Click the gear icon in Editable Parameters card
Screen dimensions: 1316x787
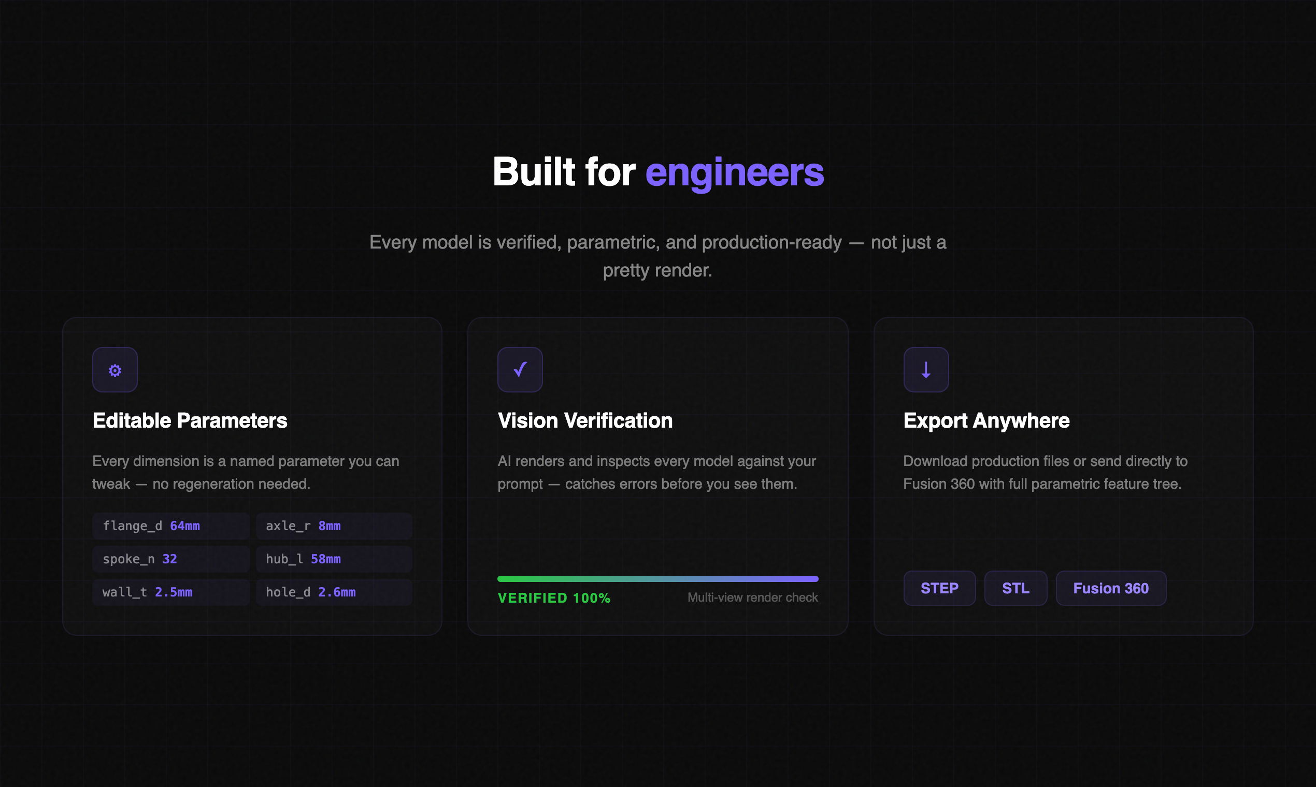click(115, 370)
